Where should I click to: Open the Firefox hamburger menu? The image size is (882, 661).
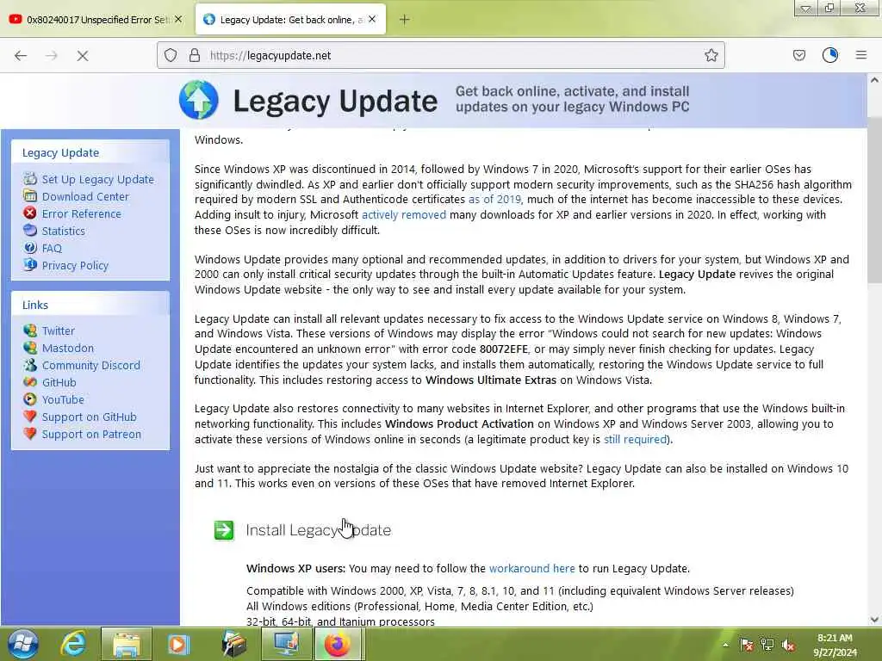pos(860,55)
